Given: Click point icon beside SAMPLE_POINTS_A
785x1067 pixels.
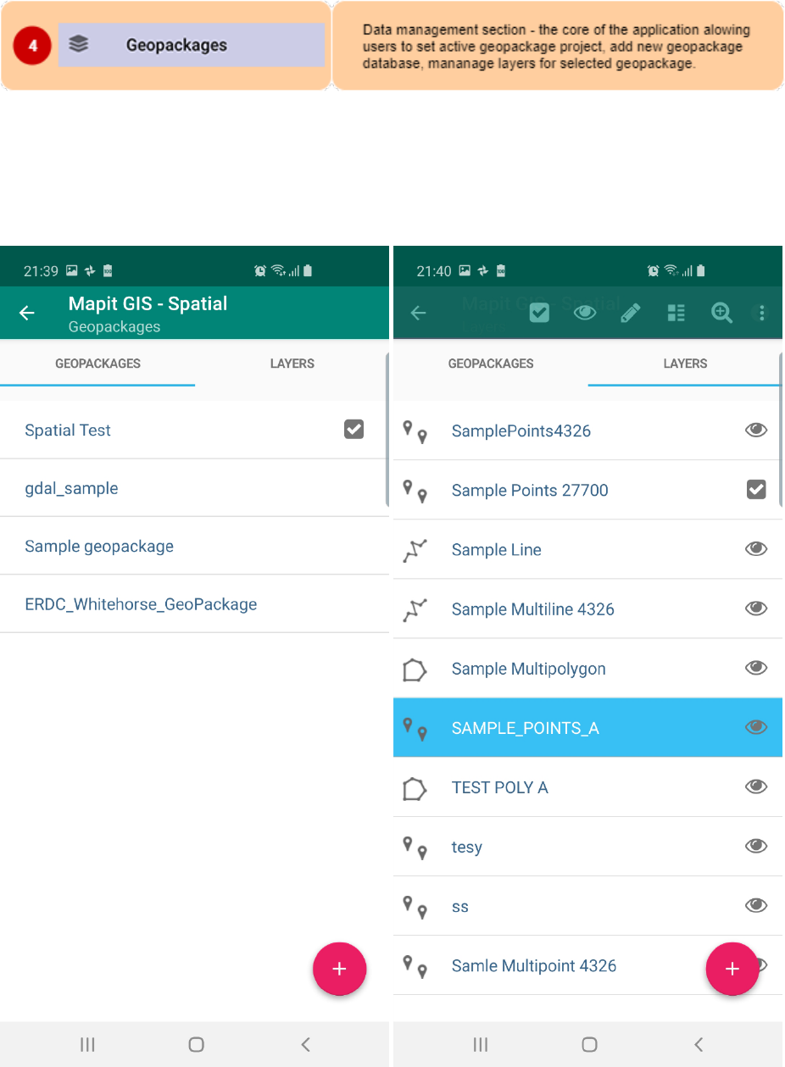Looking at the screenshot, I should click(415, 728).
